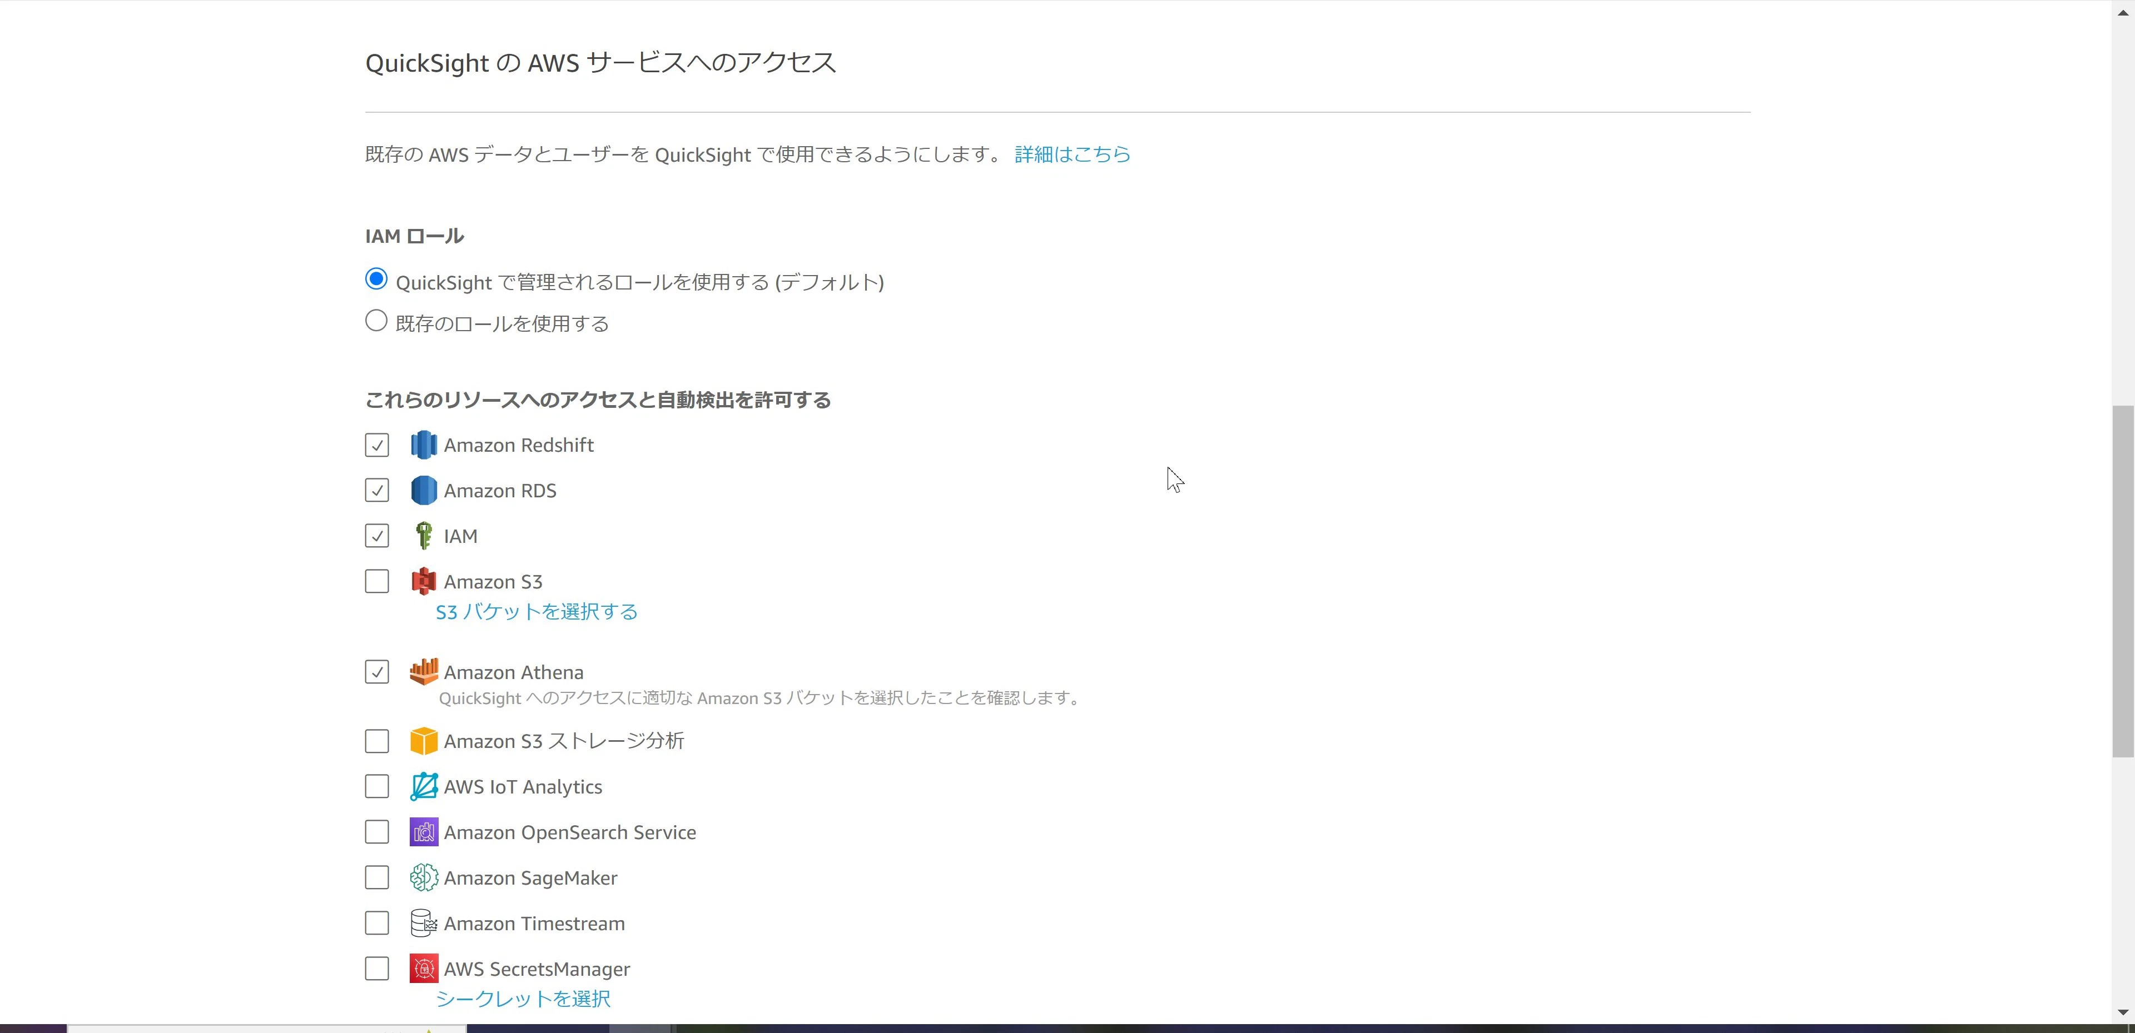The height and width of the screenshot is (1033, 2135).
Task: Click the Amazon OpenSearch Service icon
Action: 424,832
